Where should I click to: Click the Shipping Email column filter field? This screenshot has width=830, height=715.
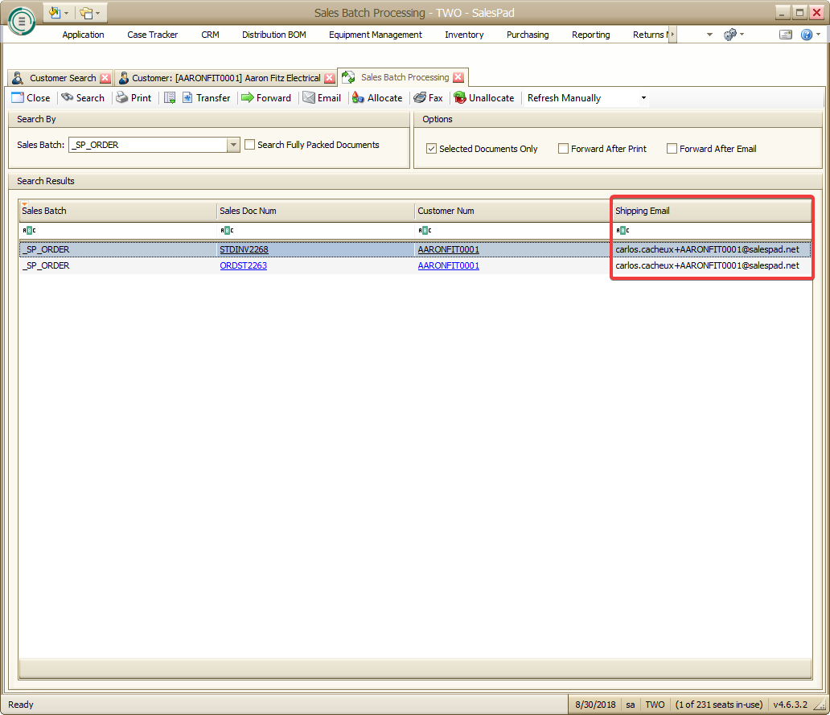712,231
